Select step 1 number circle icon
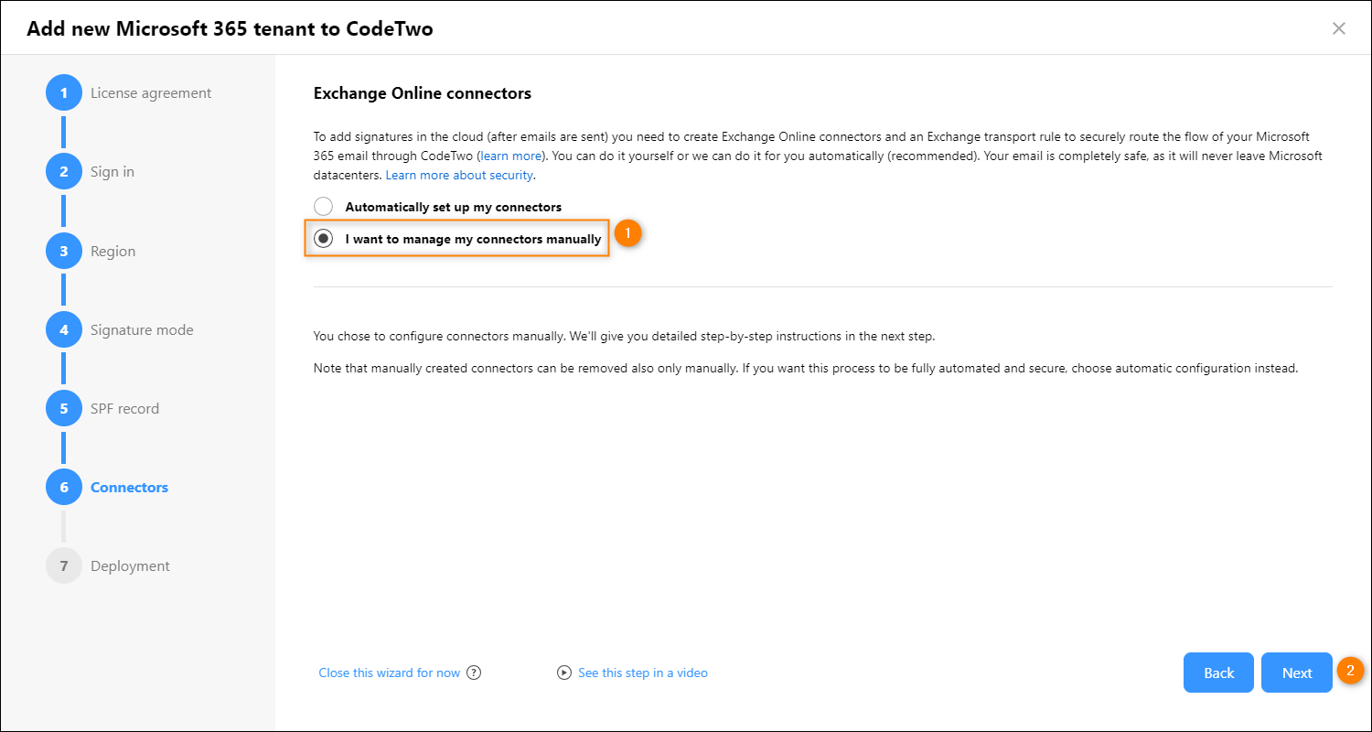The width and height of the screenshot is (1372, 732). [x=64, y=92]
